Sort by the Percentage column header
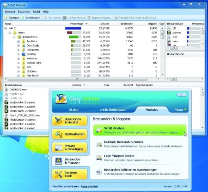This screenshot has width=208, height=192. coord(77,24)
